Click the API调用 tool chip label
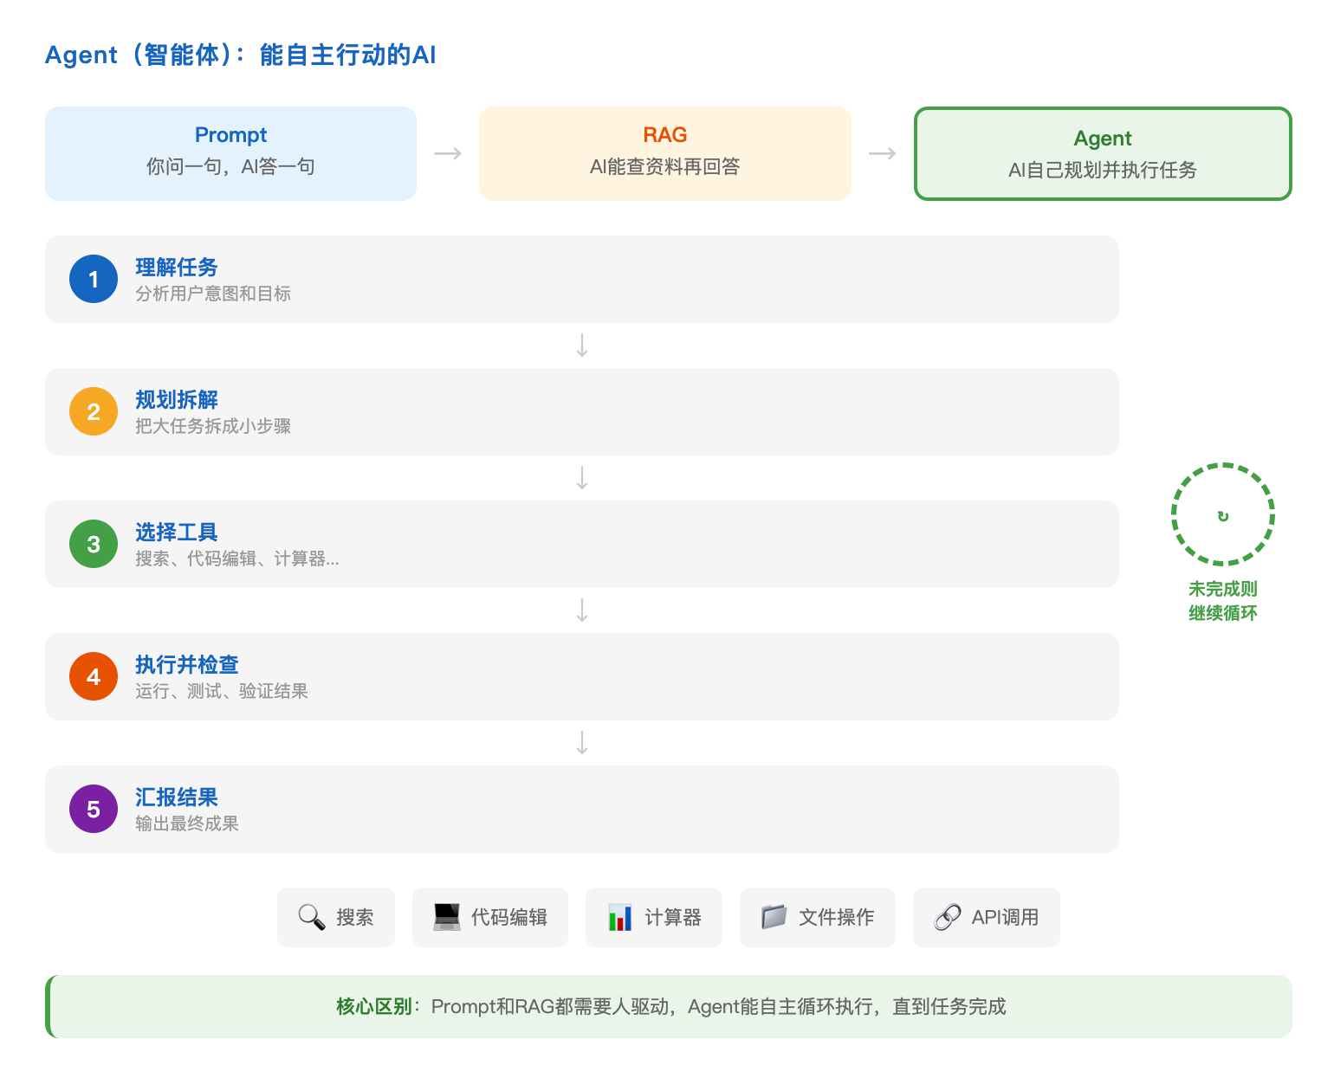1334x1072 pixels. [1005, 917]
